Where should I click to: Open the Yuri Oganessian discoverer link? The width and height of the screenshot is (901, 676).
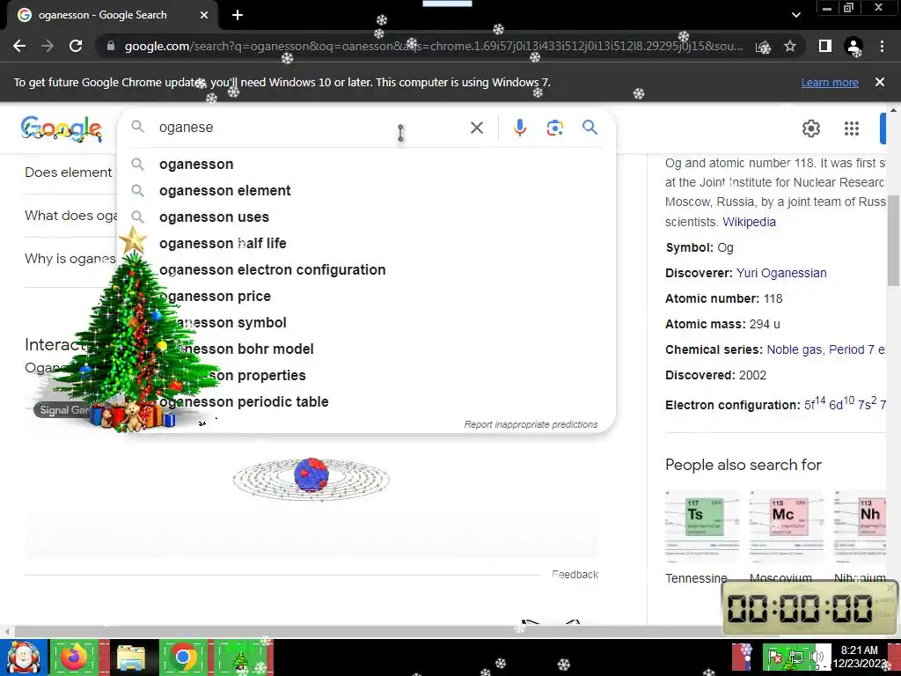[781, 273]
